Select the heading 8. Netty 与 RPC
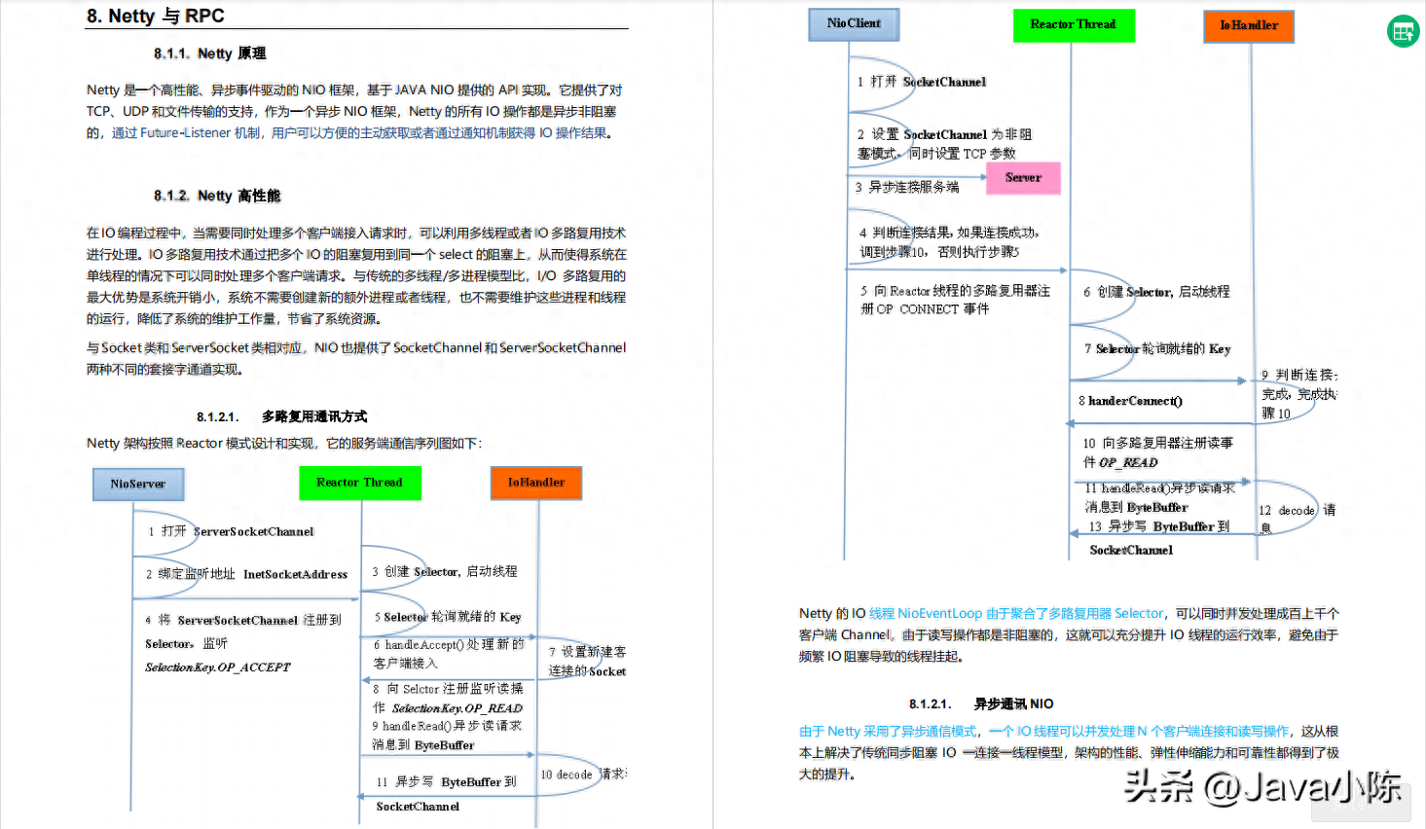Screen dimensions: 1426x829 point(157,16)
